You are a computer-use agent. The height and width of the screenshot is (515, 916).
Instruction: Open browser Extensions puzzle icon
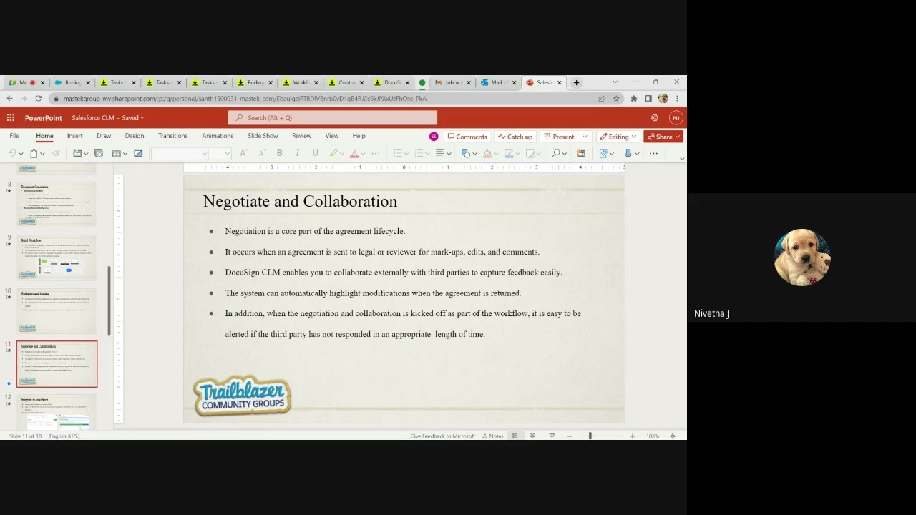pyautogui.click(x=633, y=99)
